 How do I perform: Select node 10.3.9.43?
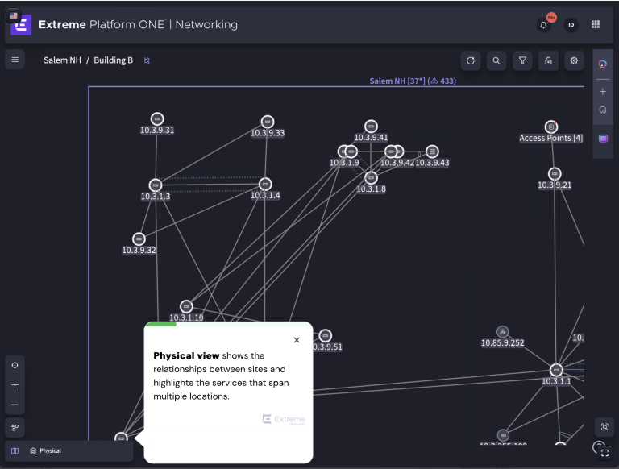432,151
